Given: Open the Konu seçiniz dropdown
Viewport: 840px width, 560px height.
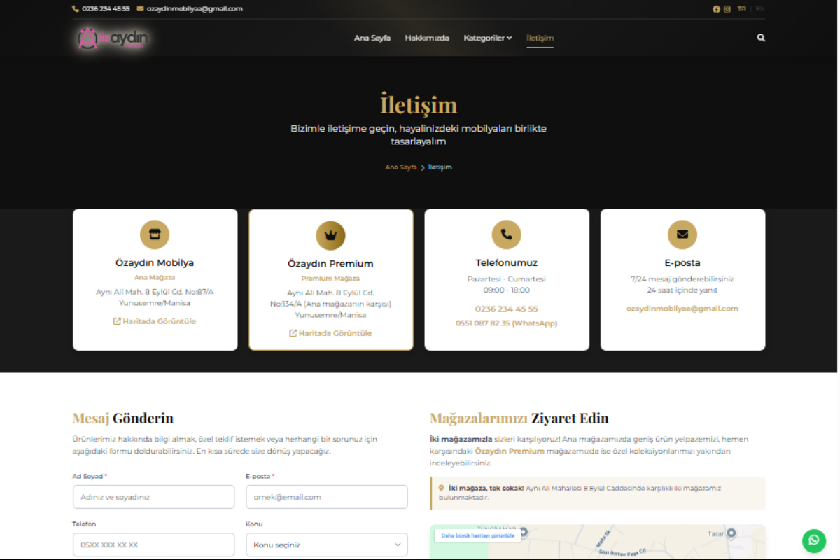Looking at the screenshot, I should [326, 544].
